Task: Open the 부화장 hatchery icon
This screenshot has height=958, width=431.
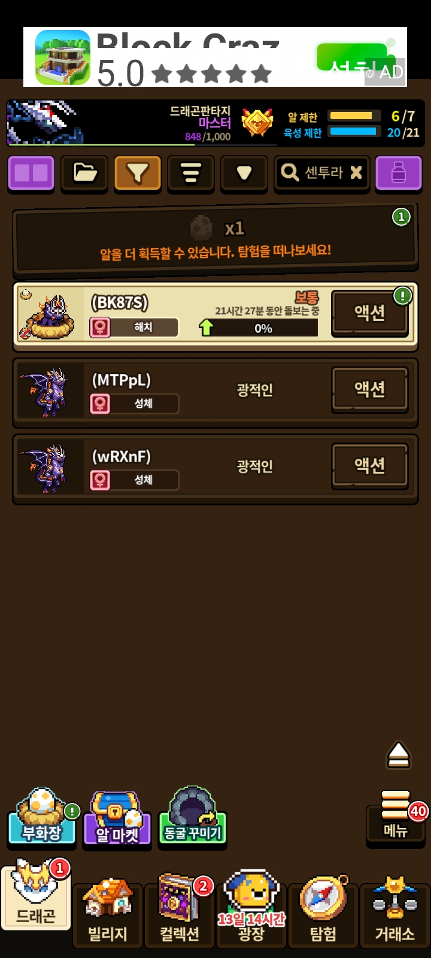Action: point(42,817)
